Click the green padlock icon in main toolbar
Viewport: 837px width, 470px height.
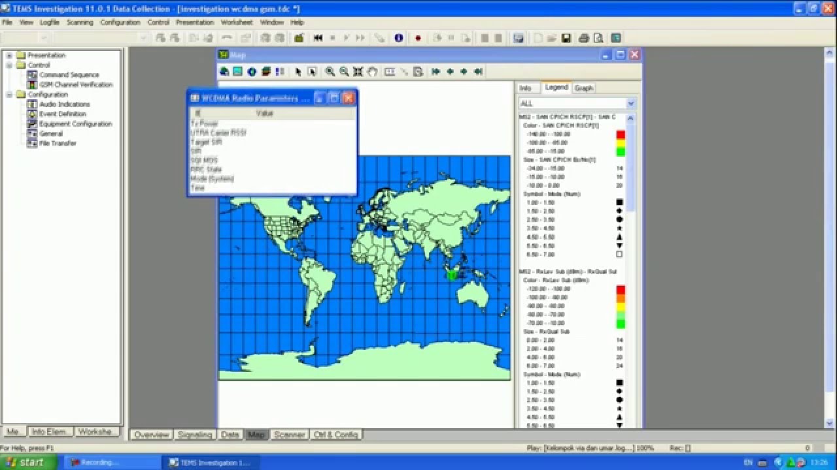click(x=299, y=38)
